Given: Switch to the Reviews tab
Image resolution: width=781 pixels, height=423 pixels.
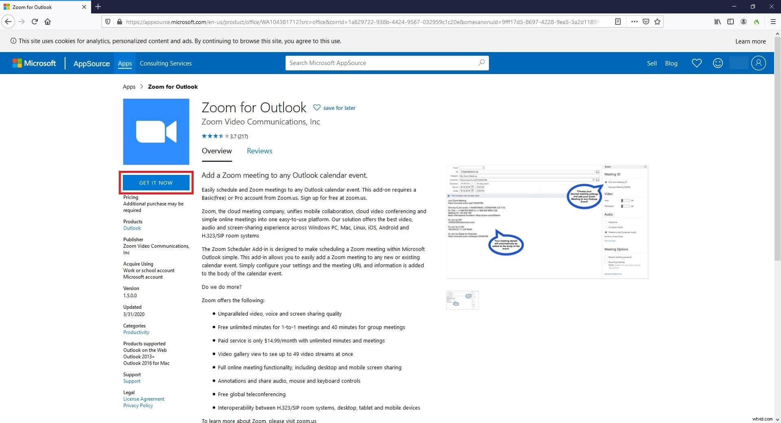Looking at the screenshot, I should pos(260,151).
